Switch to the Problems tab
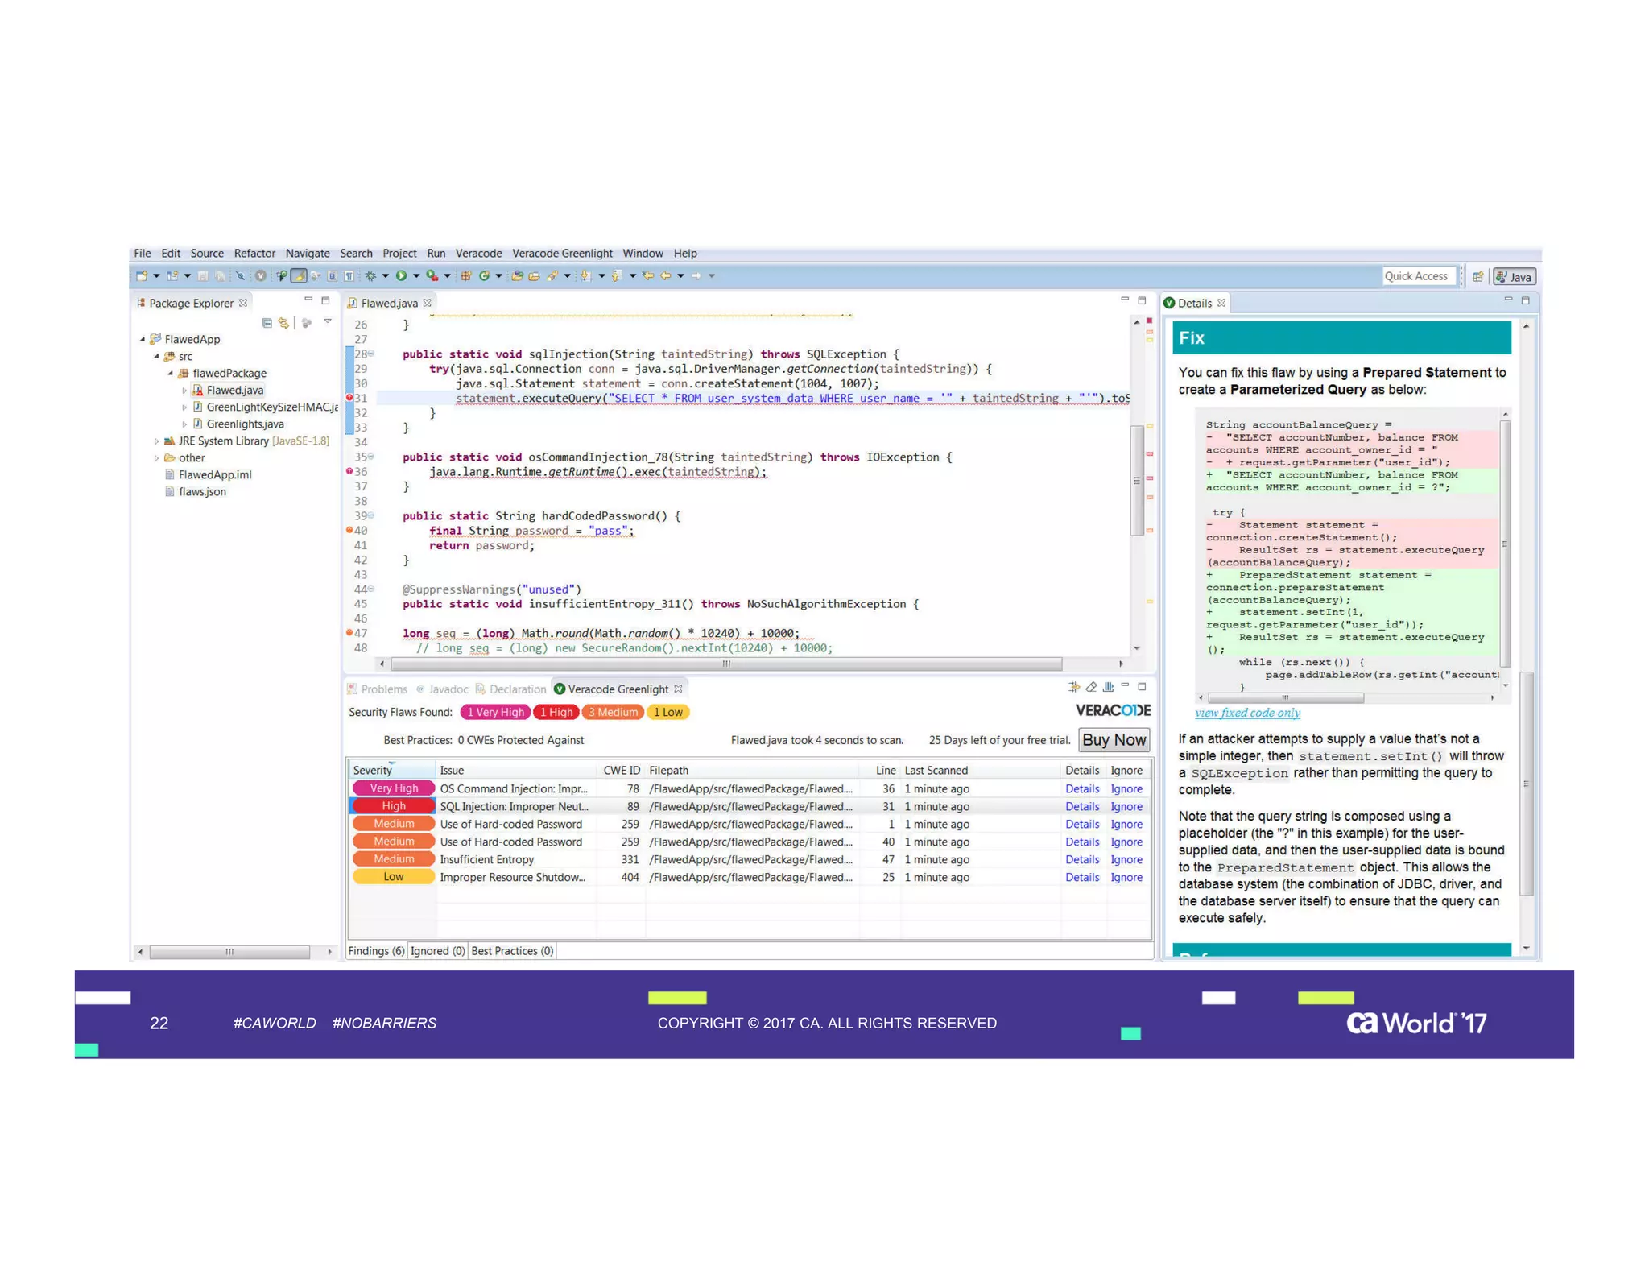Image resolution: width=1649 pixels, height=1274 pixels. 382,689
